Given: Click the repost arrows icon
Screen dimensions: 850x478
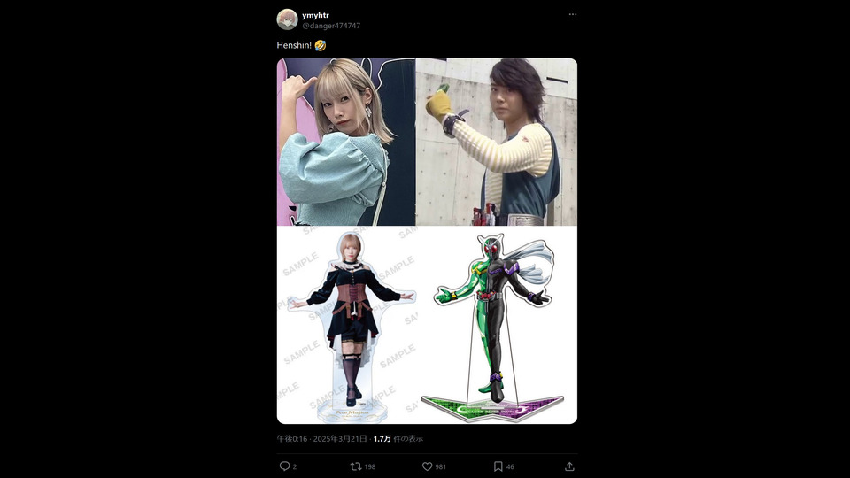Looking at the screenshot, I should [x=356, y=466].
